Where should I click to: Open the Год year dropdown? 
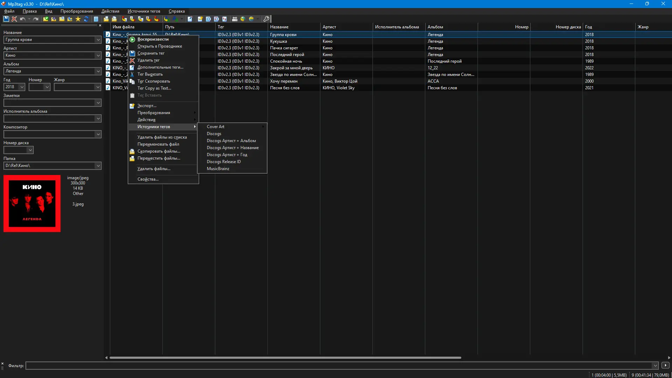pos(22,87)
